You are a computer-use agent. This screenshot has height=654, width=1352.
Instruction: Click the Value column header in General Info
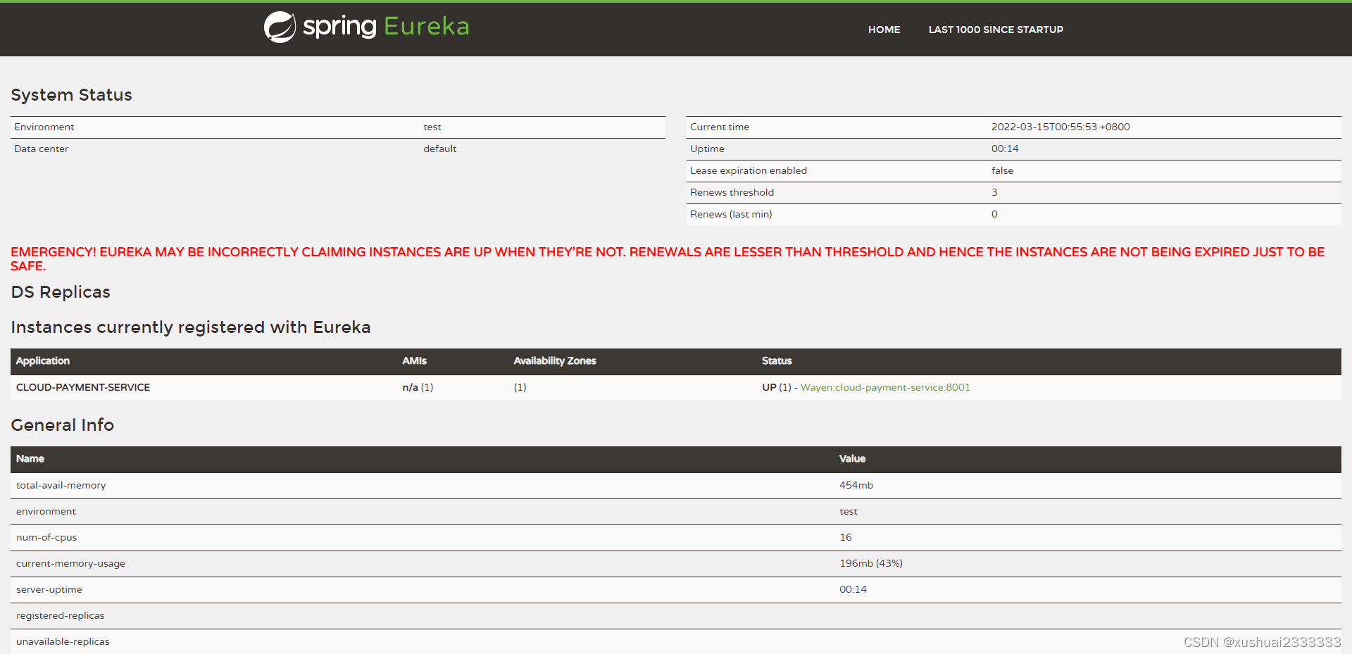coord(852,458)
